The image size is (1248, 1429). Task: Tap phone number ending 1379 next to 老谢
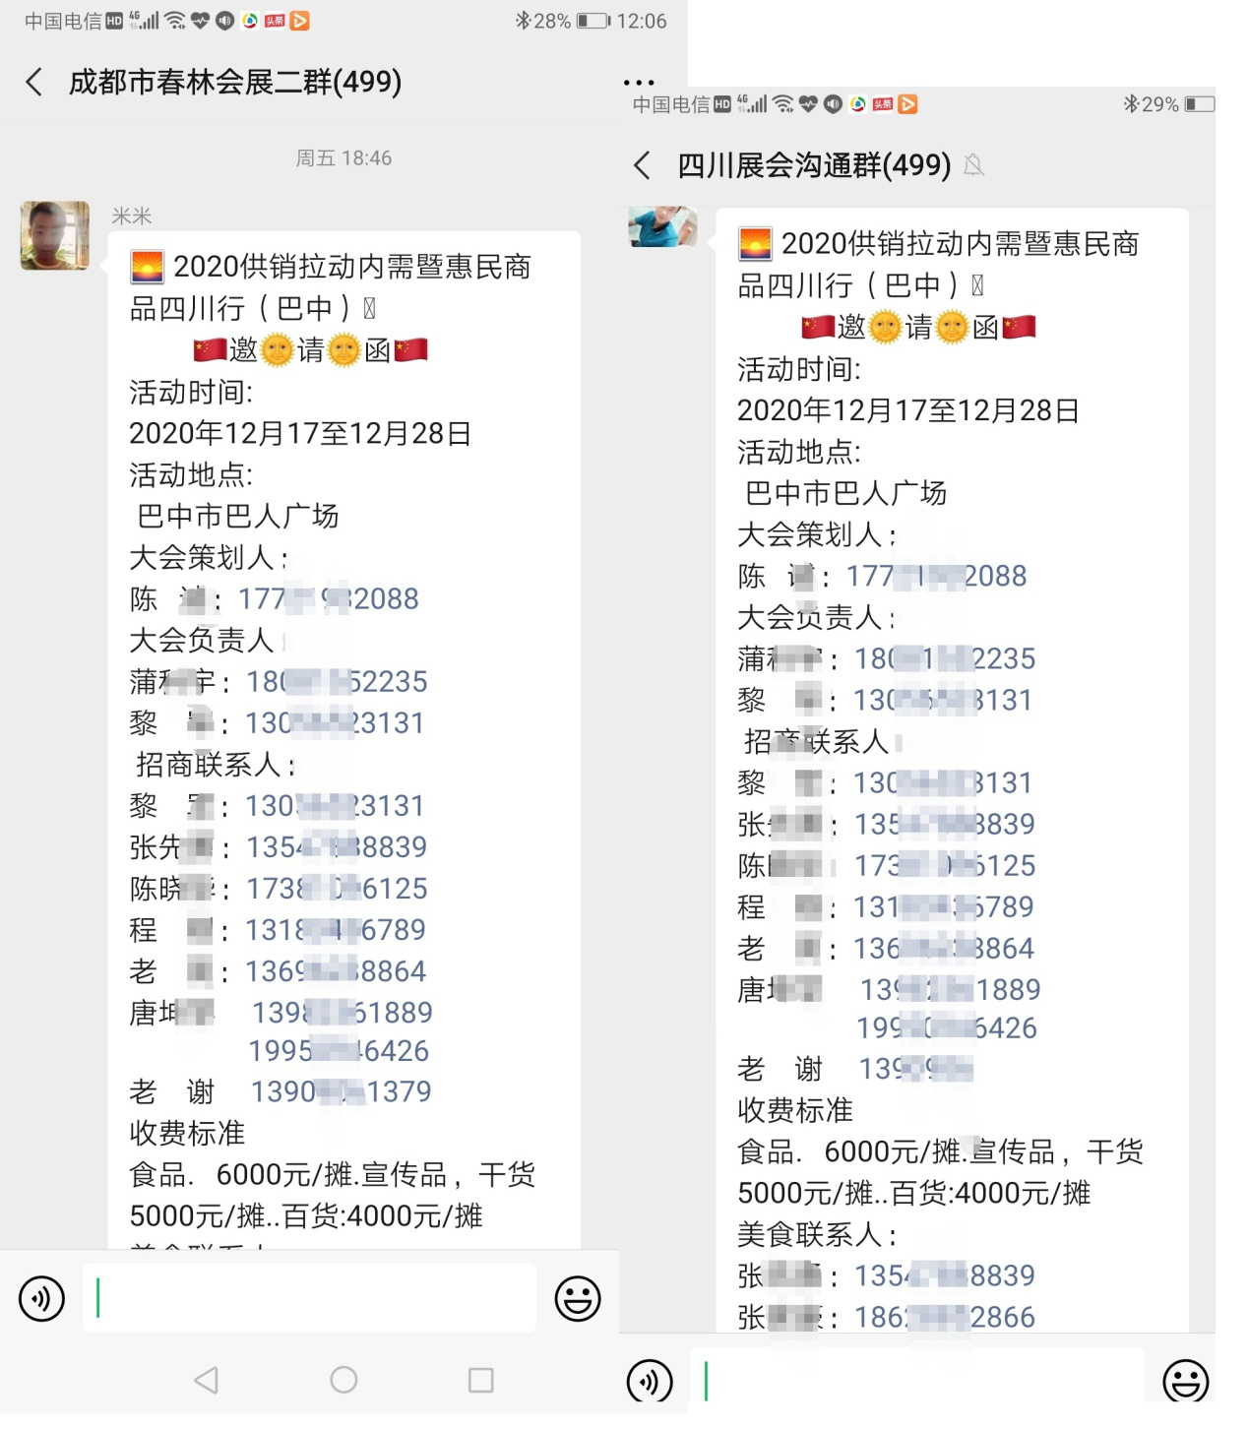pos(342,1091)
